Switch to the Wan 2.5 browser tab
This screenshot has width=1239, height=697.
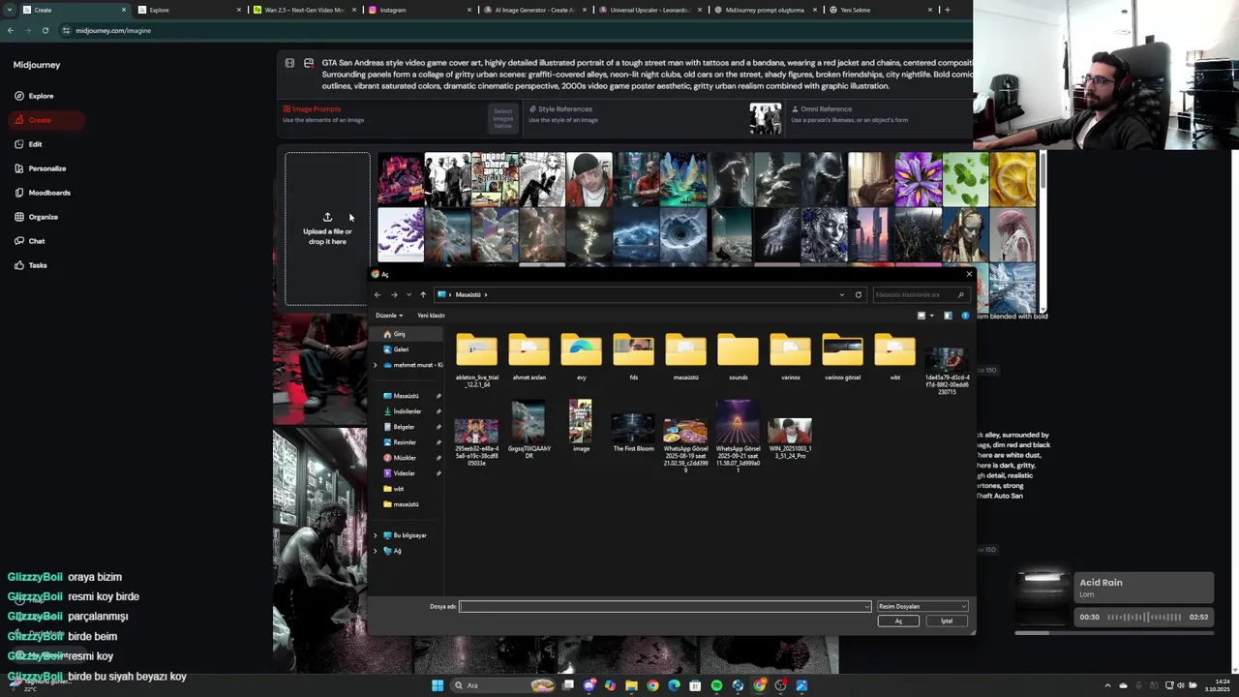(x=304, y=10)
